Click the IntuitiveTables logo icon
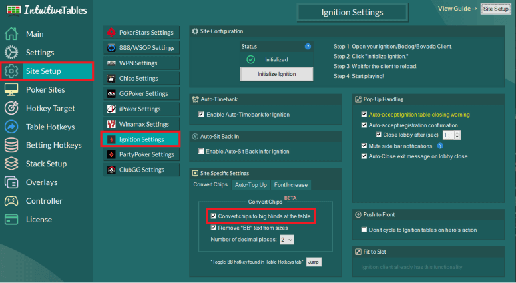This screenshot has height=283, width=516. click(x=13, y=10)
